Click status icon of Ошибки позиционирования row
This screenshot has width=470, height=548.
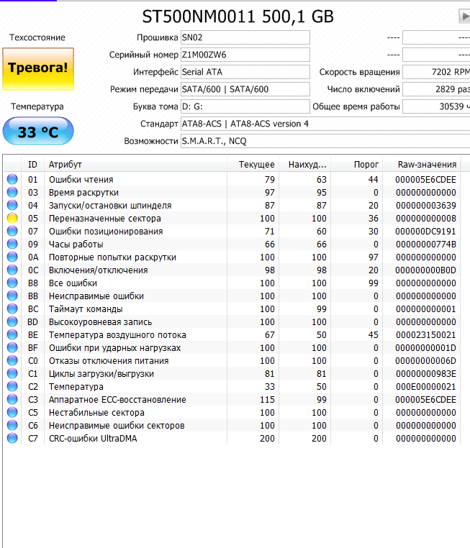click(x=12, y=231)
